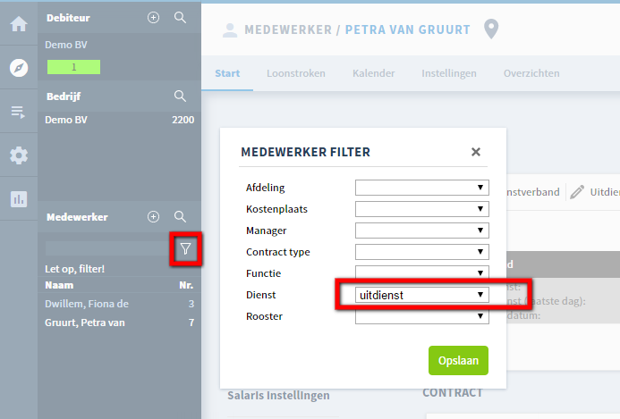The width and height of the screenshot is (620, 419).
Task: Open the bar chart reports icon
Action: 19,199
